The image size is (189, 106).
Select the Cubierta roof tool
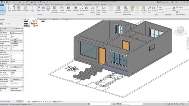coord(38,9)
